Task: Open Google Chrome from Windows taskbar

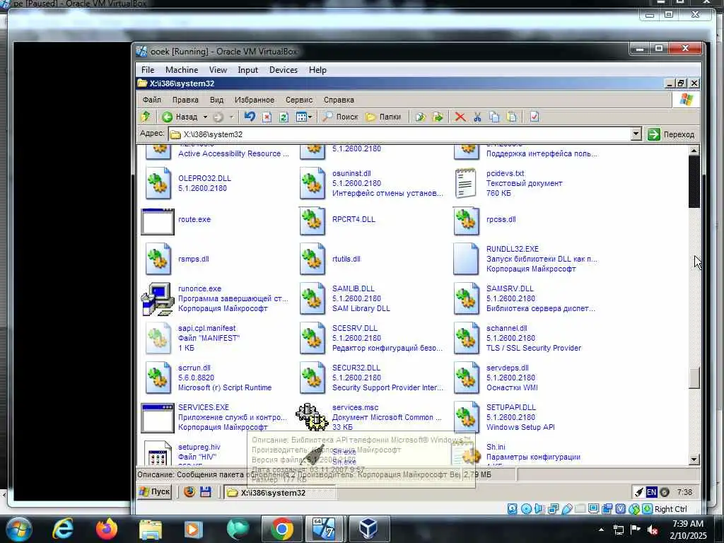Action: tap(281, 529)
